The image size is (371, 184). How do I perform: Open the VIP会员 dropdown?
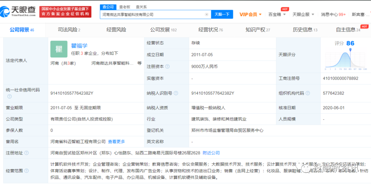250,14
